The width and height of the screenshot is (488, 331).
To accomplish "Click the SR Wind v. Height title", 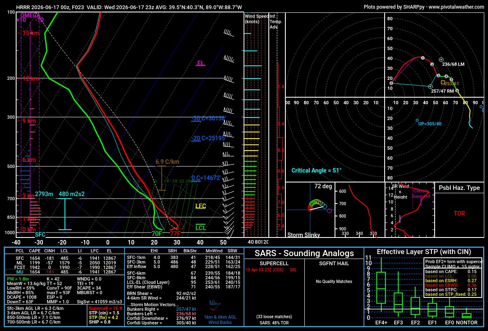I will 400,192.
